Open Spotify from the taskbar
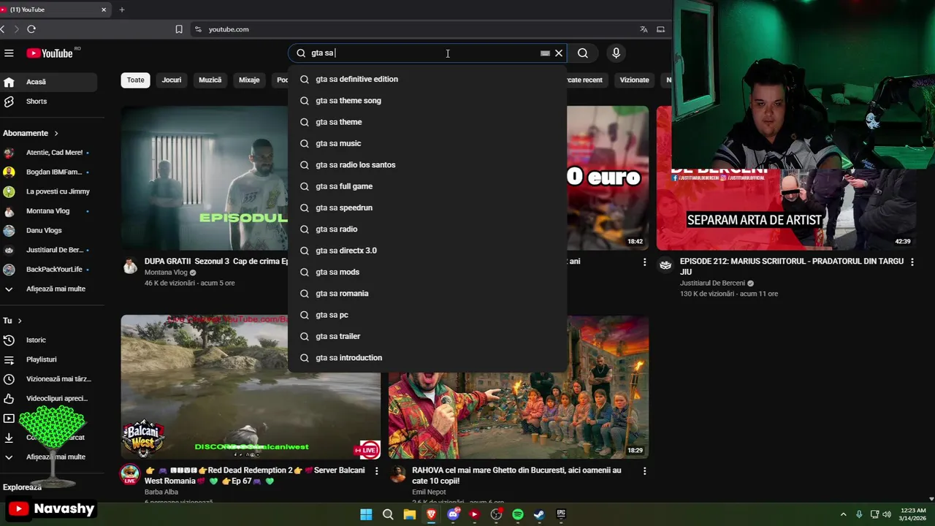 coord(518,514)
